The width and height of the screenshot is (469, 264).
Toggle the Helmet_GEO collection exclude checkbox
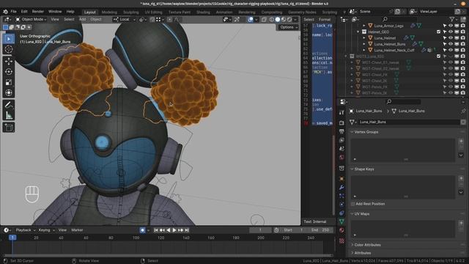pyautogui.click(x=438, y=32)
